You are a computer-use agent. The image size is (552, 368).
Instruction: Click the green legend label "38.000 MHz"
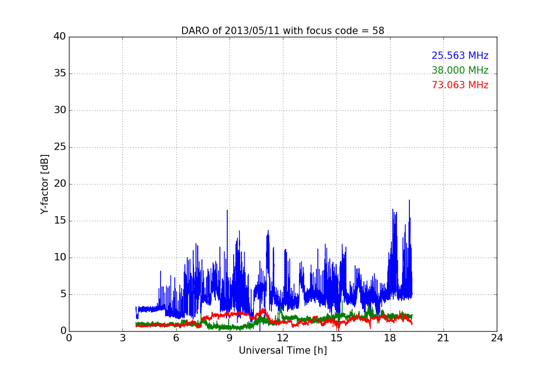coord(460,70)
